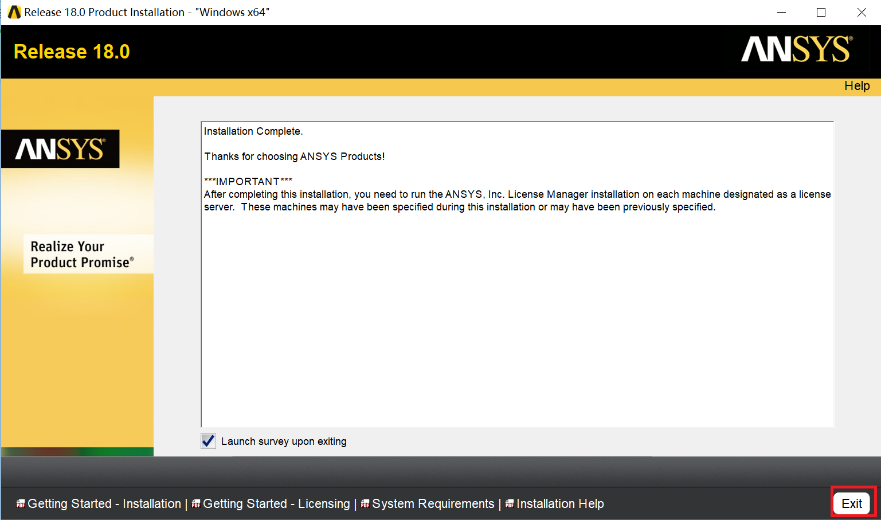The height and width of the screenshot is (520, 881).
Task: Click PDF icon beside Getting Started - Installation
Action: pyautogui.click(x=21, y=504)
